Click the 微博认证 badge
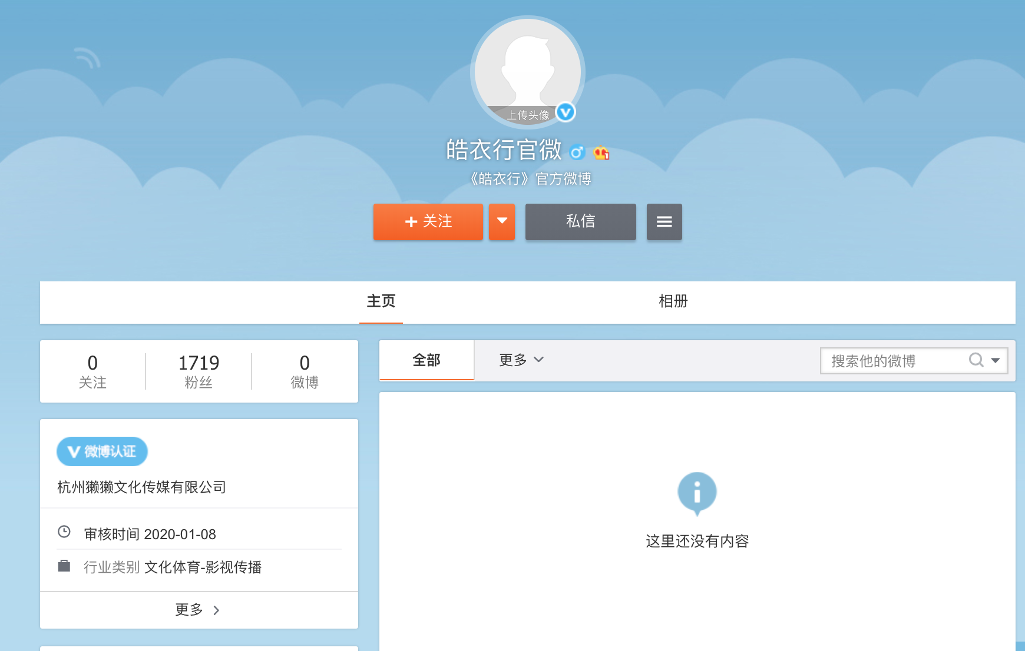The height and width of the screenshot is (651, 1025). [x=102, y=451]
